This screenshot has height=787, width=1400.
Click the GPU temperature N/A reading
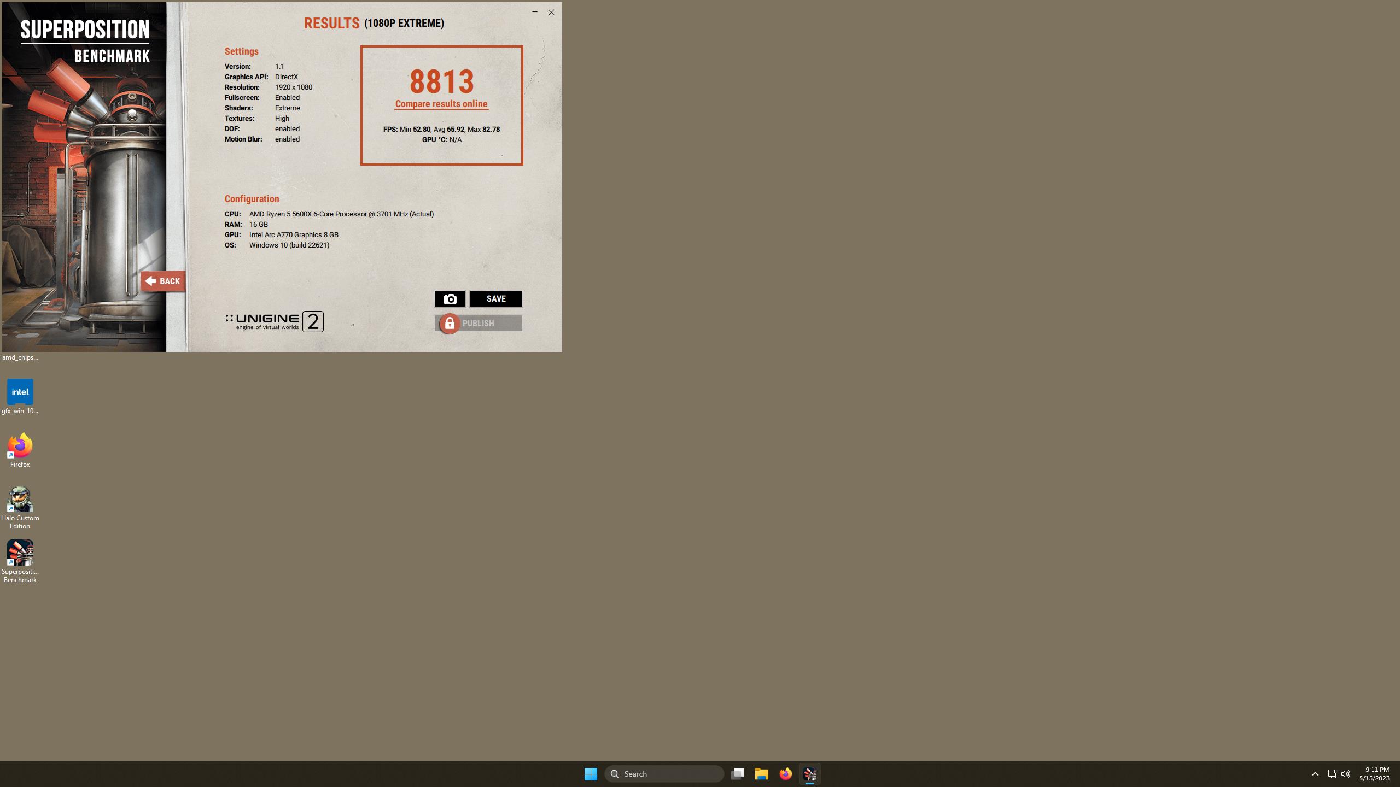[x=442, y=140]
